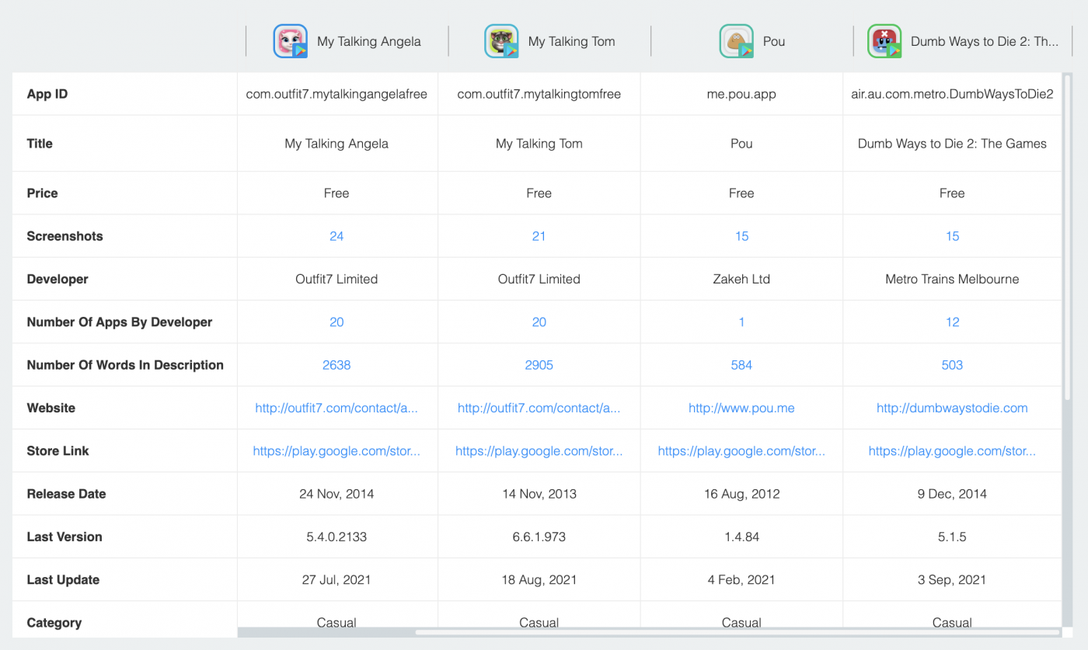View Dumb Ways to Die 2's 15 screenshots
The image size is (1088, 650).
(952, 236)
